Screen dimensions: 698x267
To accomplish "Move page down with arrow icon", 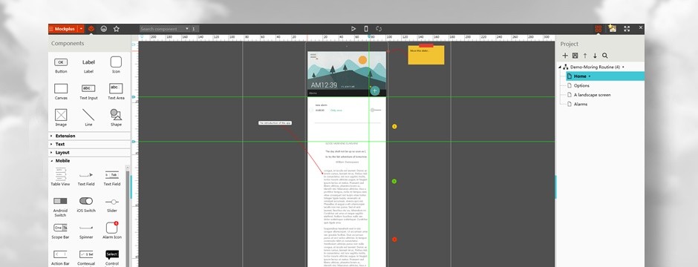I will click(x=595, y=56).
